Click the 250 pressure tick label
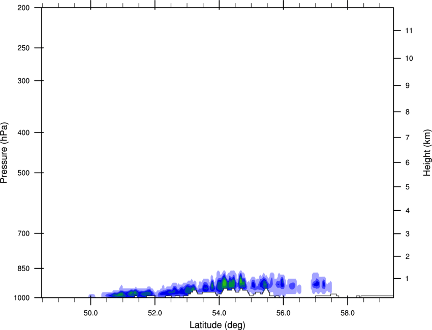This screenshot has height=330, width=432. click(23, 48)
